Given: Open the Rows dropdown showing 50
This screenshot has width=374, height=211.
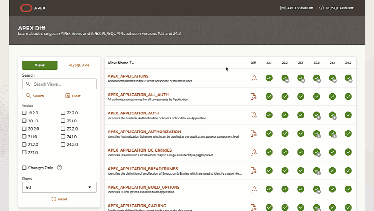Looking at the screenshot, I should 60,188.
